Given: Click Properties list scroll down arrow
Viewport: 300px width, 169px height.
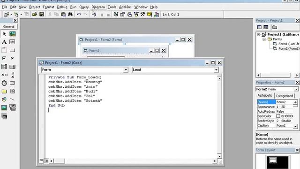Looking at the screenshot, I should tap(295, 126).
